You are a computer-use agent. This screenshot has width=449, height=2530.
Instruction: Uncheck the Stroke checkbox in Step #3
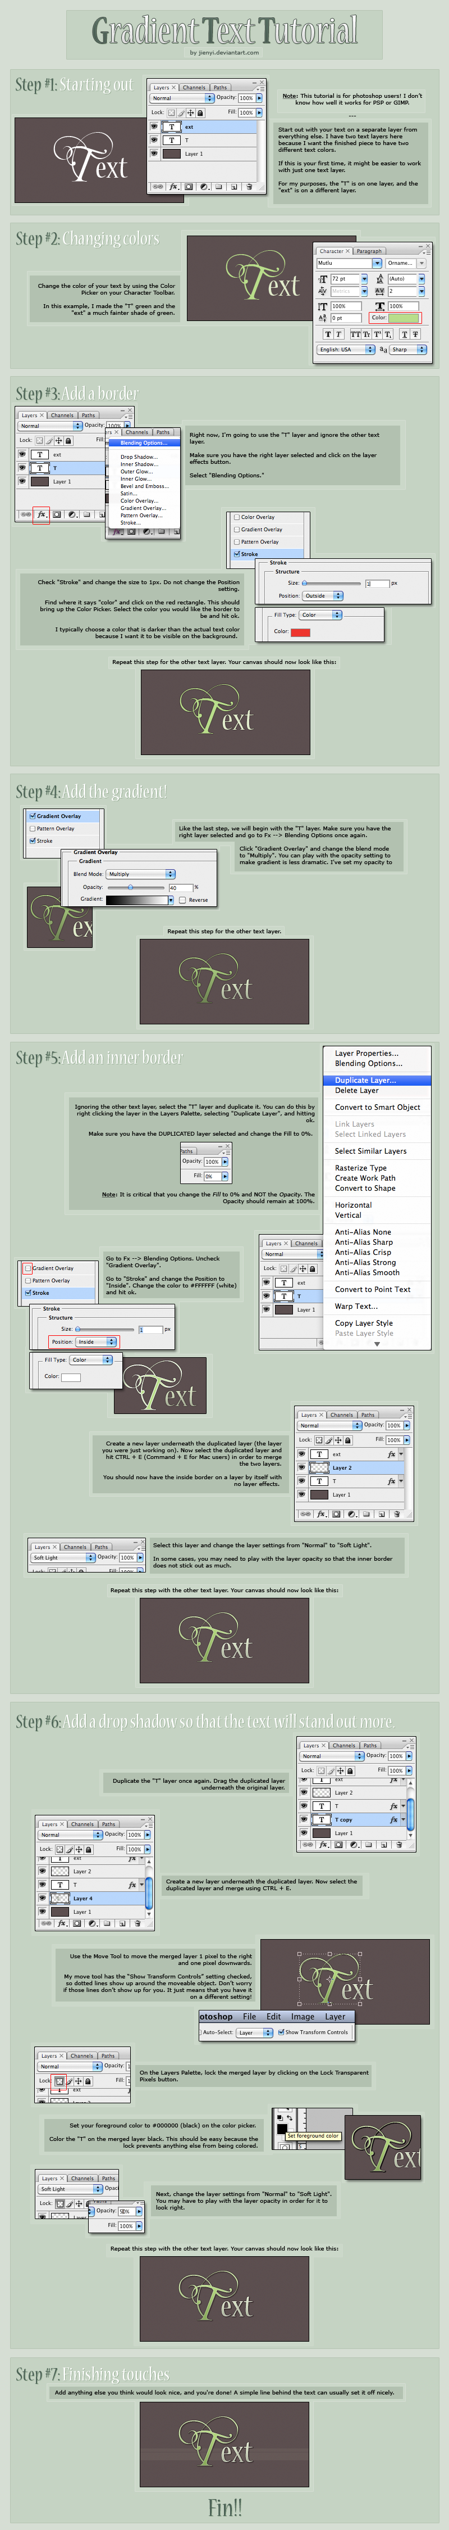pyautogui.click(x=236, y=554)
